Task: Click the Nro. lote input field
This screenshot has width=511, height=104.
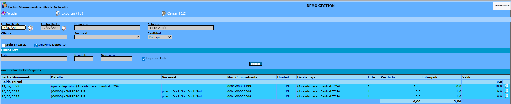Action: tap(84, 59)
